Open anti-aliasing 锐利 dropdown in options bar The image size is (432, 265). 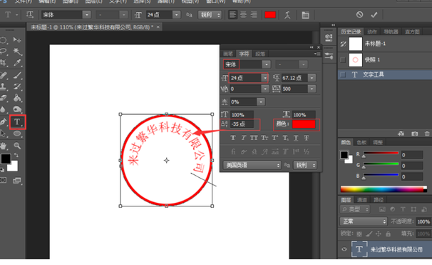click(210, 14)
